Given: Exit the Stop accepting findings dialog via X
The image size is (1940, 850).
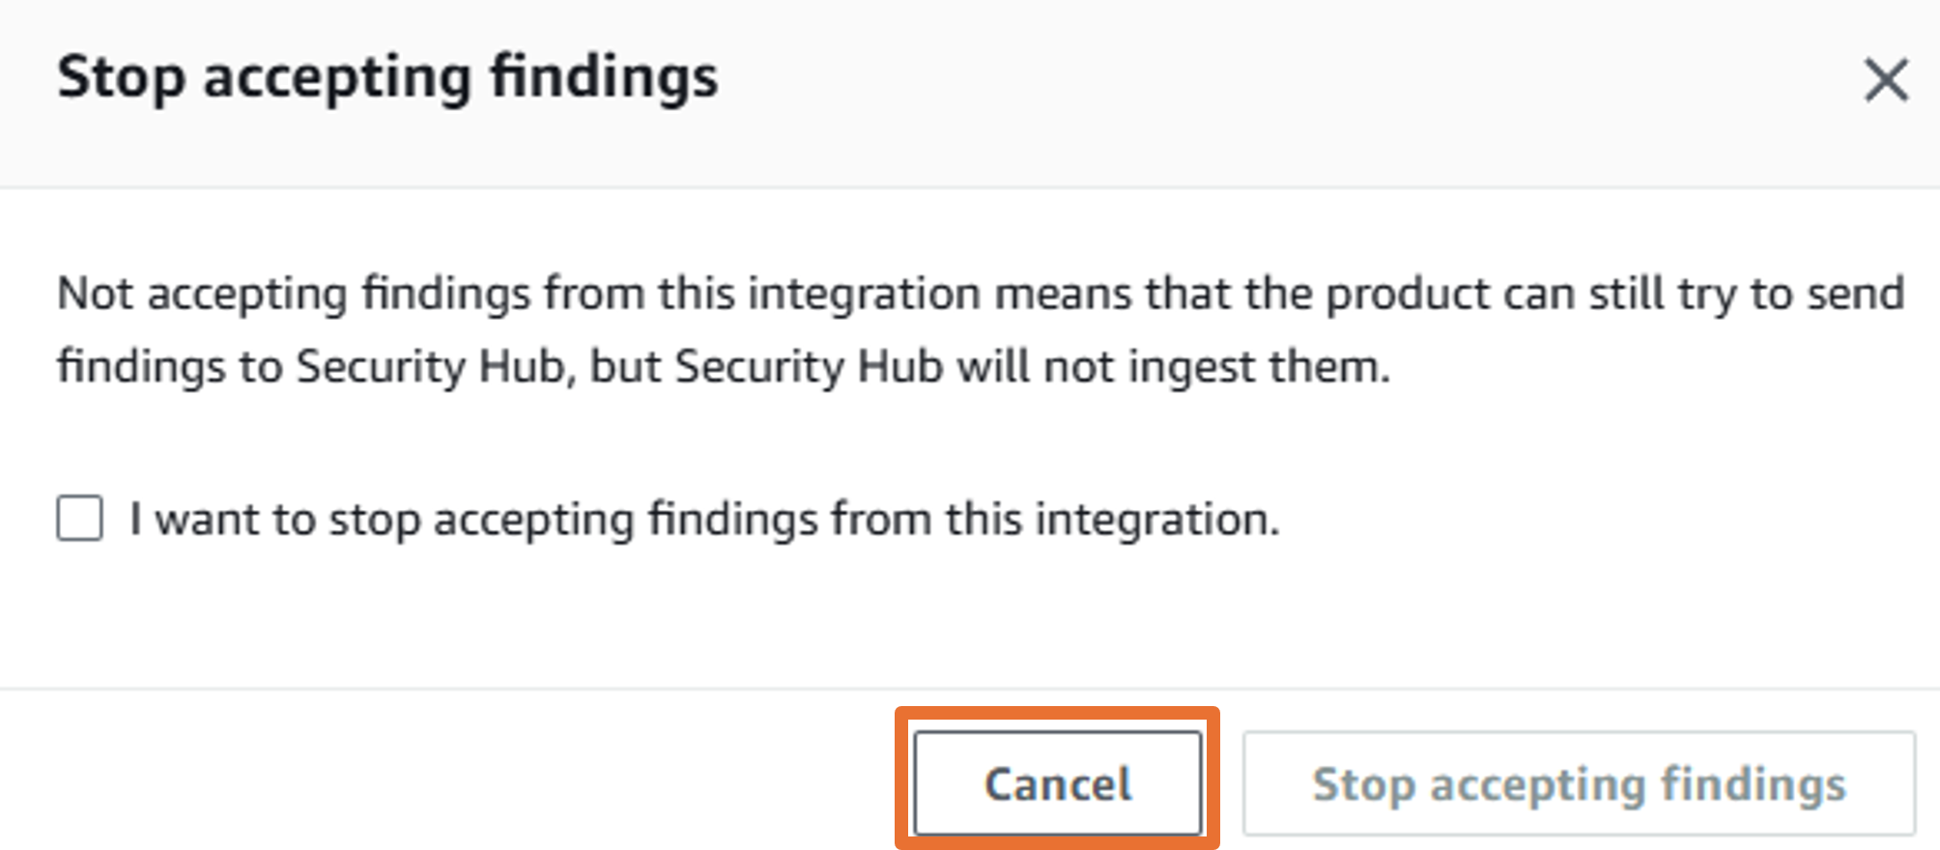Looking at the screenshot, I should click(x=1885, y=79).
